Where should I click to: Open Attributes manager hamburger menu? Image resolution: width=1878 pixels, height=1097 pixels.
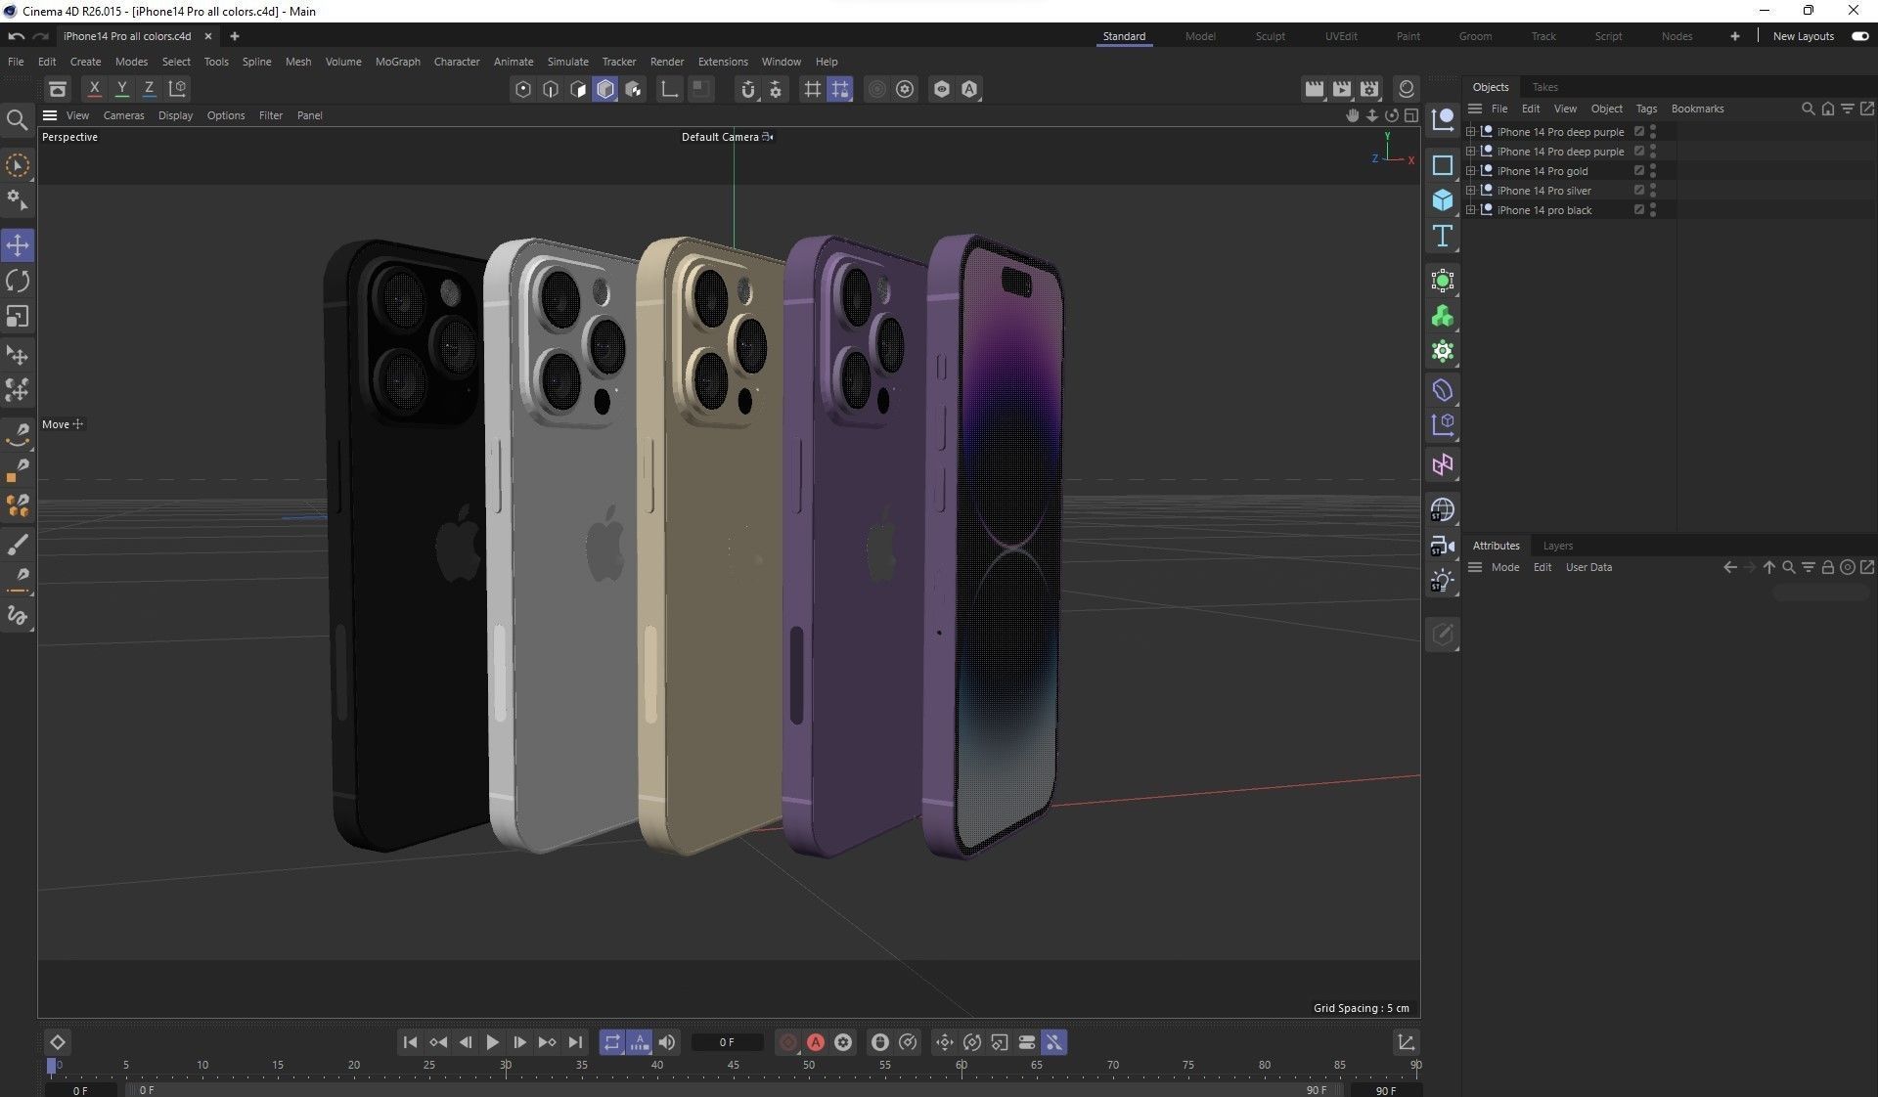tap(1475, 567)
